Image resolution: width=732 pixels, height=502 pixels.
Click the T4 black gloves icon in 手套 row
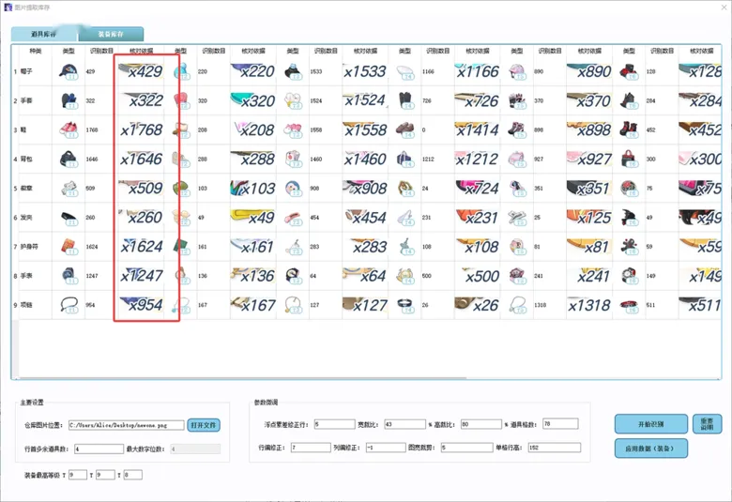(x=404, y=100)
